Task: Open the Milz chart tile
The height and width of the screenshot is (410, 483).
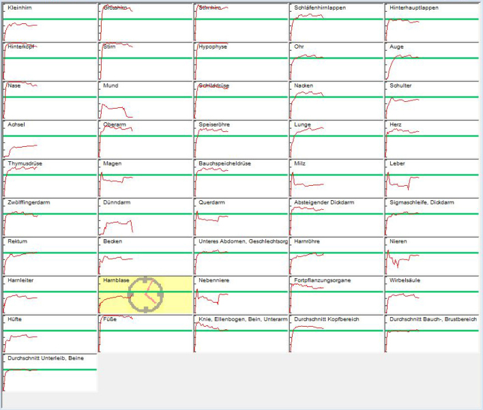Action: pos(336,178)
